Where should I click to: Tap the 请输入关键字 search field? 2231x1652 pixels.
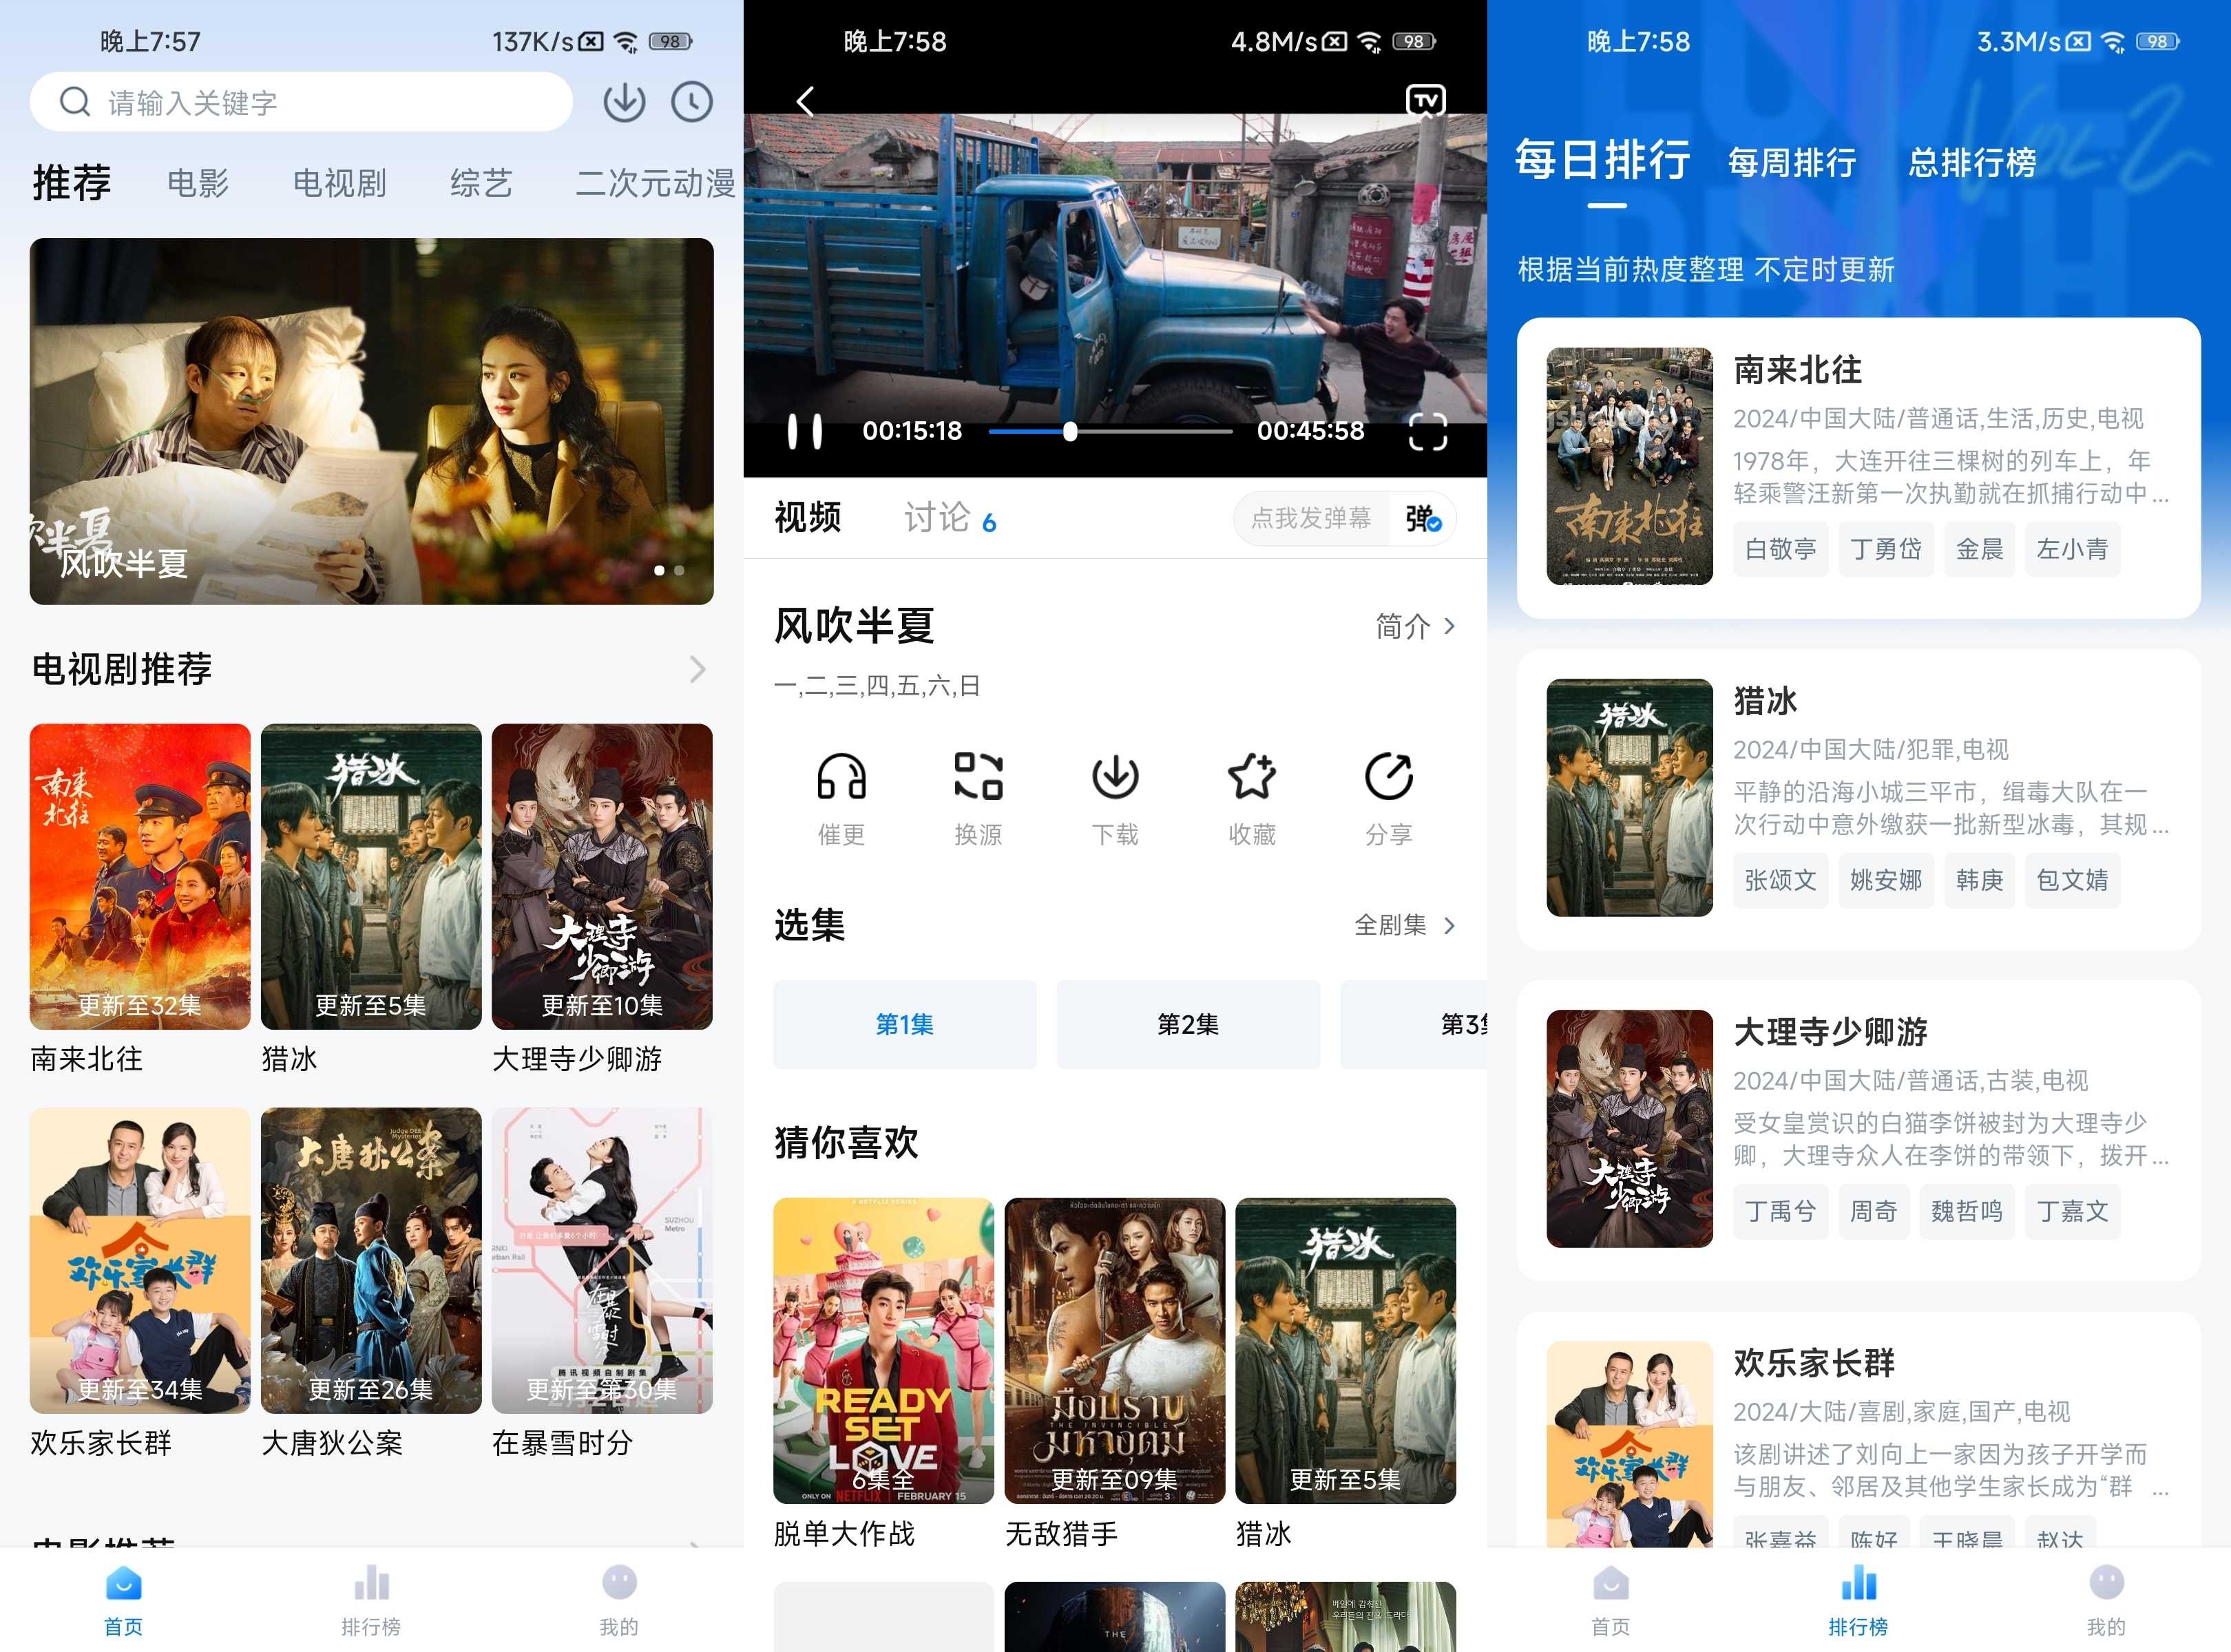[x=300, y=101]
